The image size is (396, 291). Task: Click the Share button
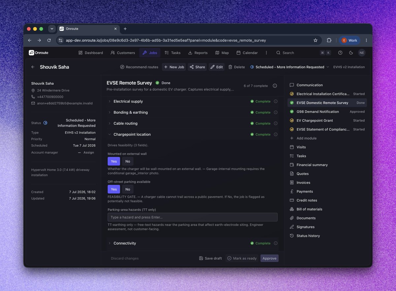197,67
